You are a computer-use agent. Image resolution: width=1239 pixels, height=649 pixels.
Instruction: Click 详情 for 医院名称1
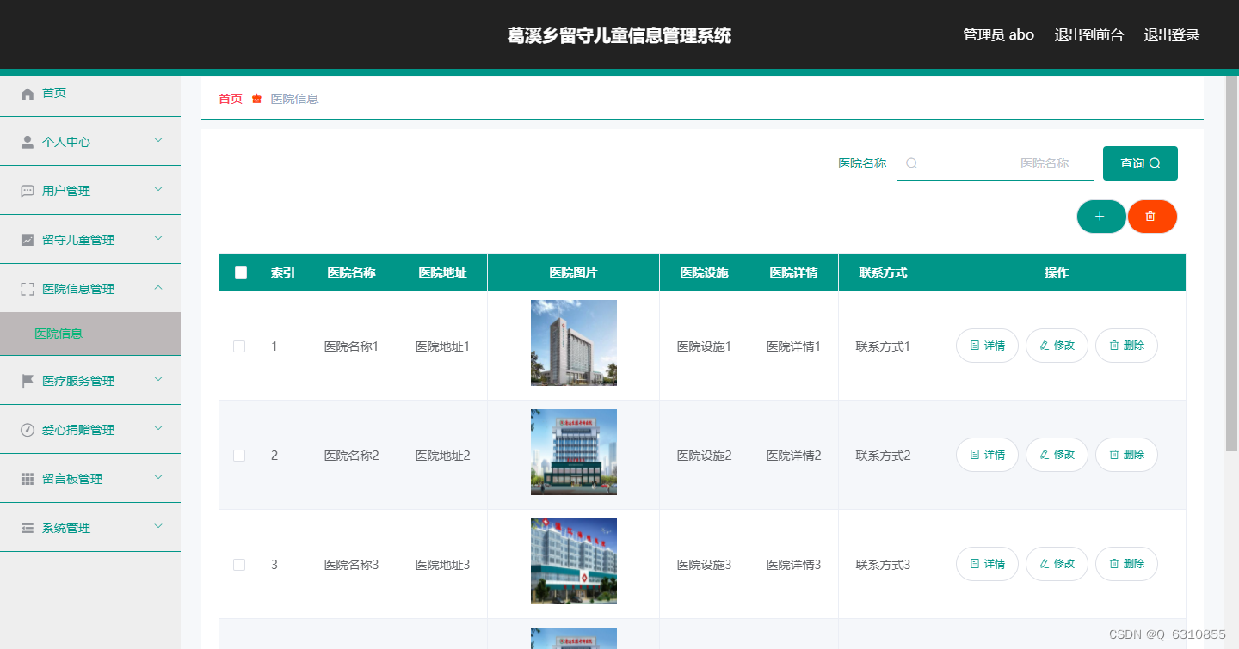click(x=987, y=346)
